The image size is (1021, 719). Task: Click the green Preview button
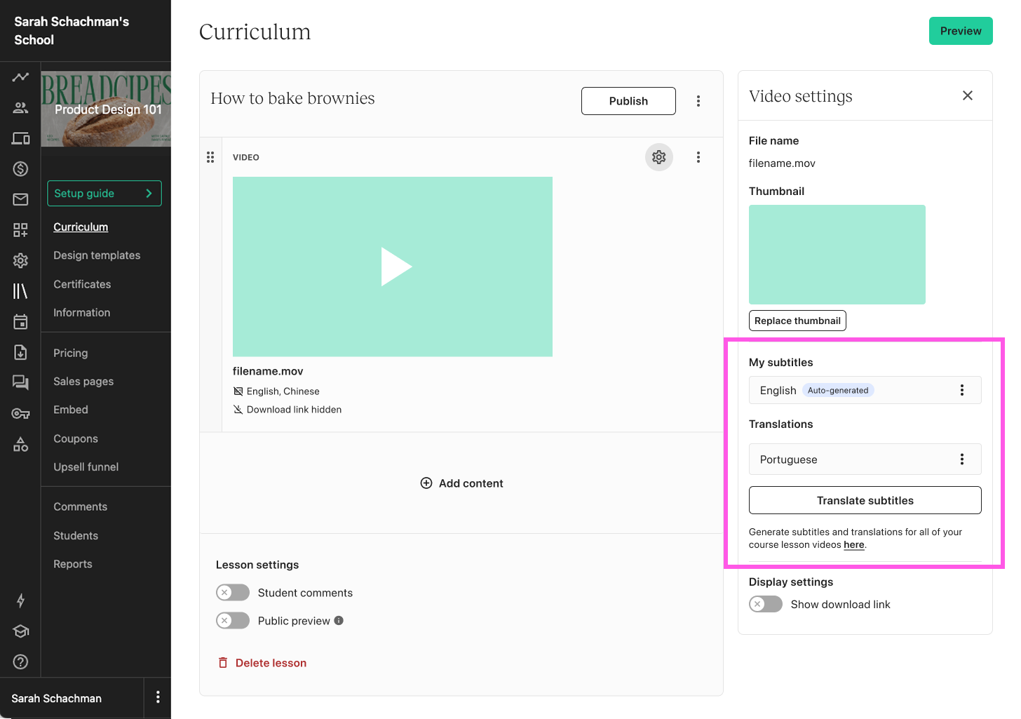(961, 31)
